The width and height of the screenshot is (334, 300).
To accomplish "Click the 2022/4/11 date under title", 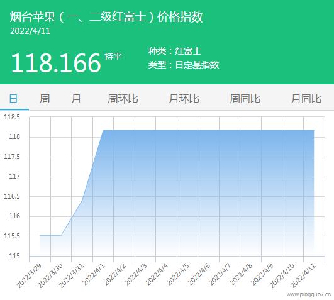I will 30,31.
